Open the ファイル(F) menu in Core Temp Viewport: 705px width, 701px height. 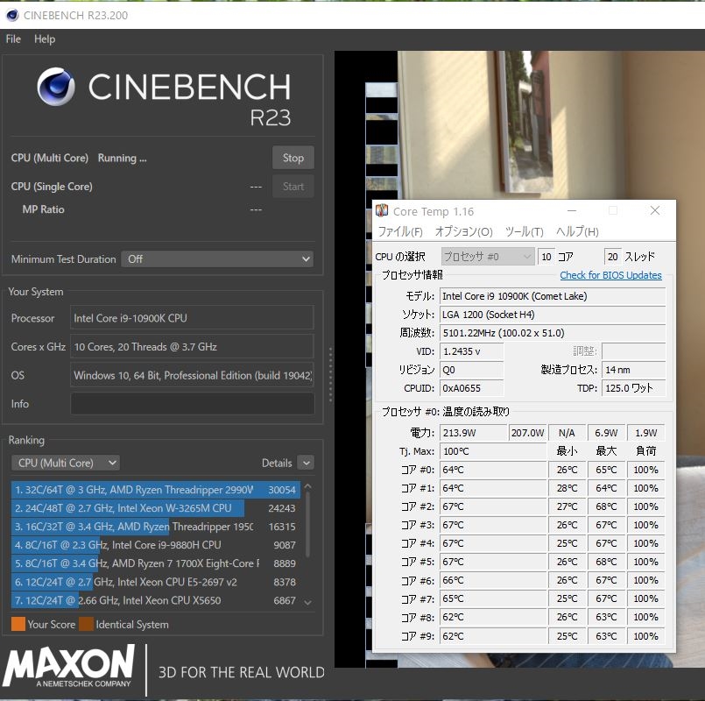(x=400, y=231)
